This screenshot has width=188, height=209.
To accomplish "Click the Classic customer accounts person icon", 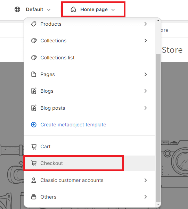I will click(x=34, y=180).
